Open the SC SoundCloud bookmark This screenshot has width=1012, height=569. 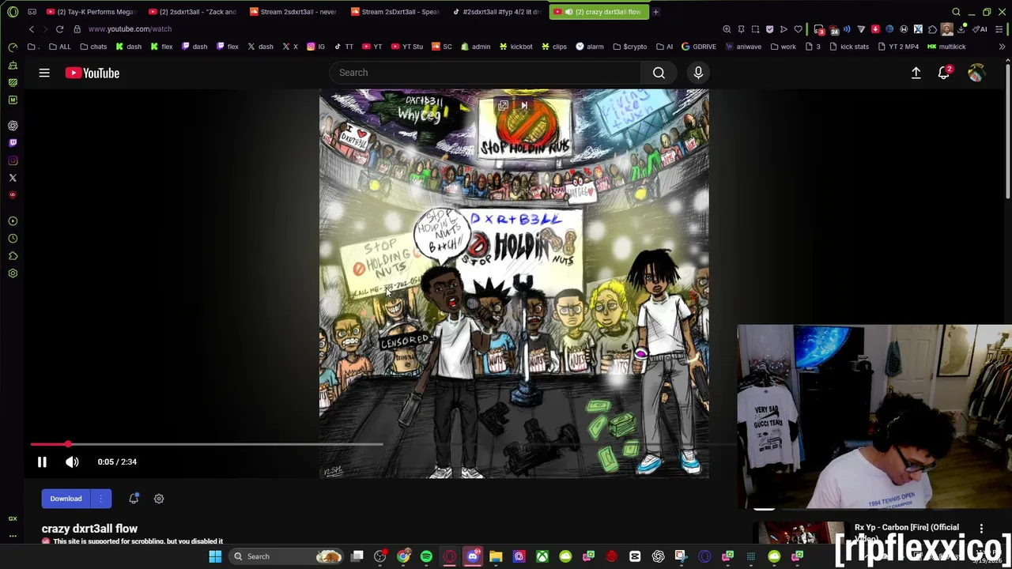pos(442,47)
